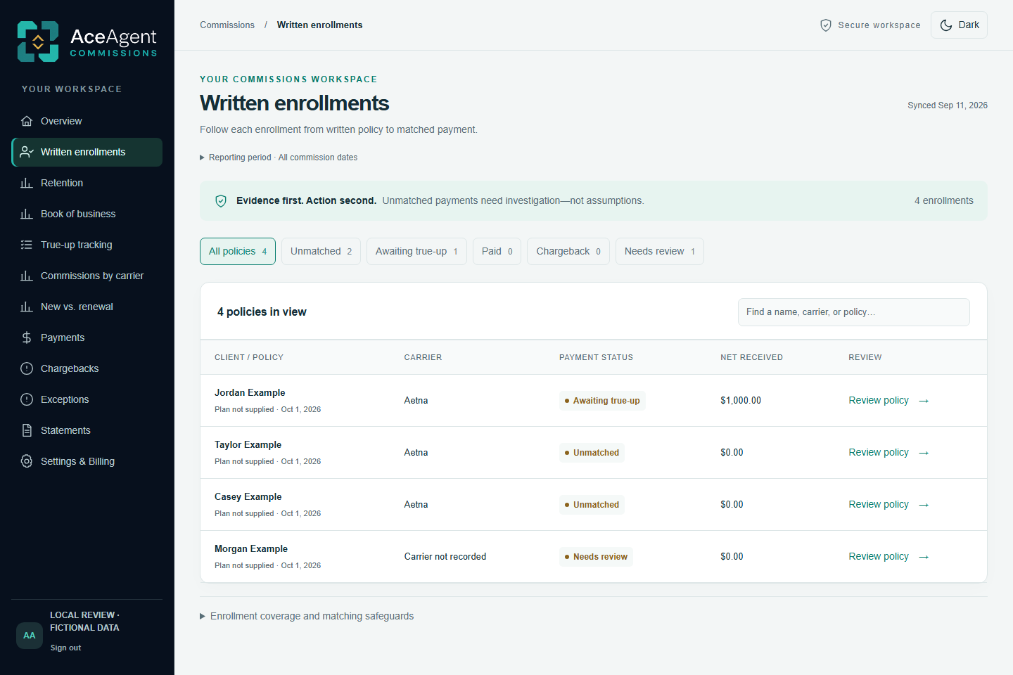Open Overview via its home icon

point(27,121)
